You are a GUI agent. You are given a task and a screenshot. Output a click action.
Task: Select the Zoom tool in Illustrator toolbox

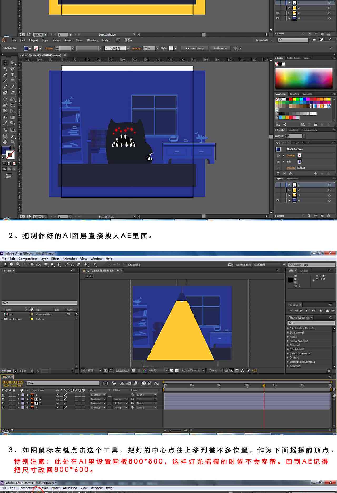click(12, 142)
